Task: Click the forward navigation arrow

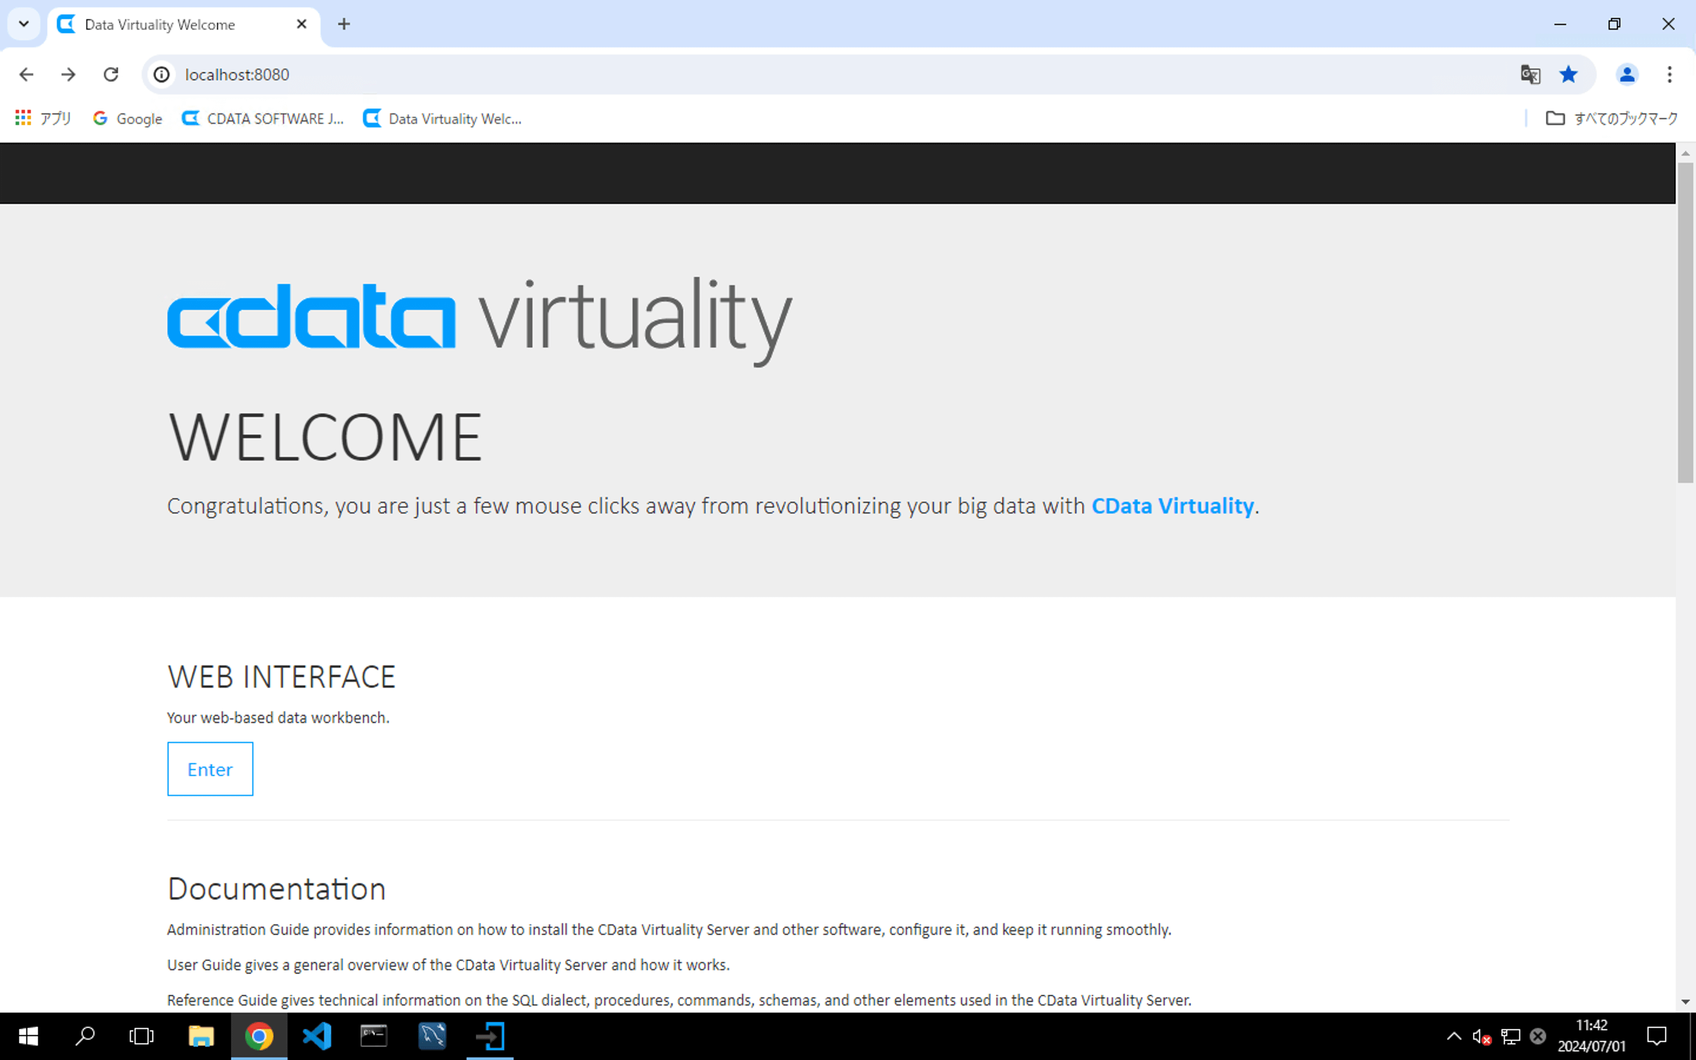Action: 68,74
